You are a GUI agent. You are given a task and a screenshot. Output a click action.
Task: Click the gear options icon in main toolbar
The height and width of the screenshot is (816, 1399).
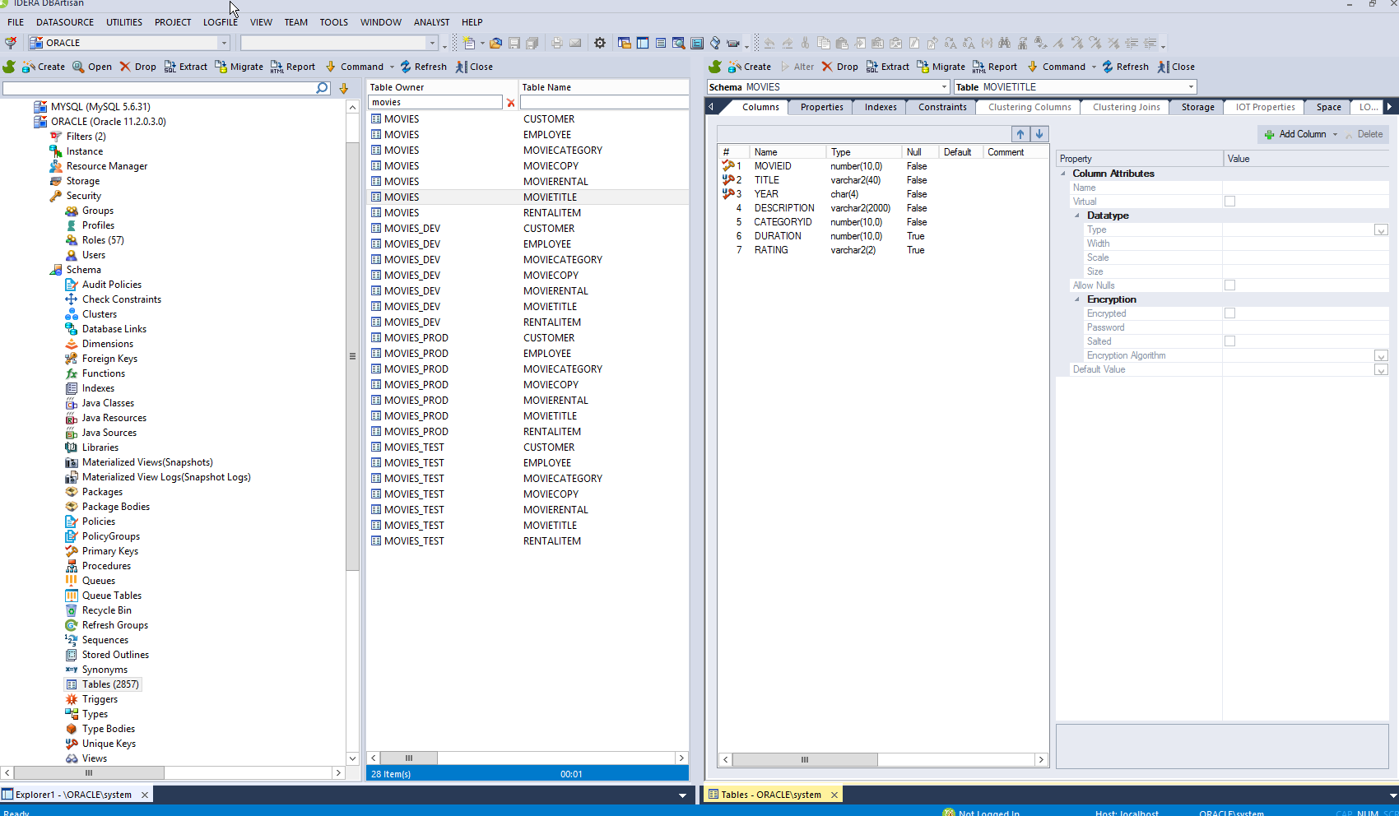click(600, 43)
